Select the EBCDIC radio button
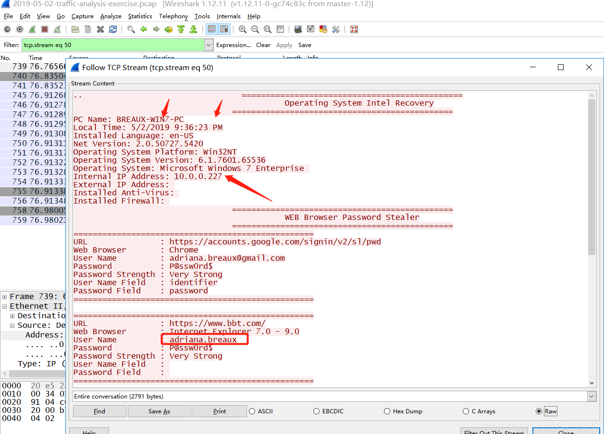 pyautogui.click(x=328, y=411)
